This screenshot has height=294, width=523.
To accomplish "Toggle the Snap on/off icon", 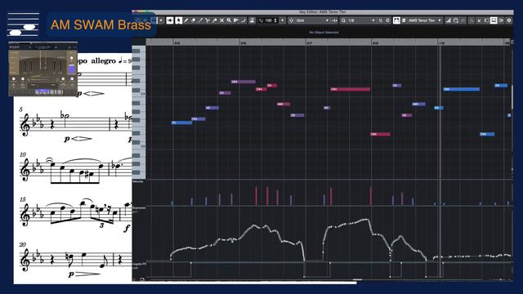I will point(291,20).
